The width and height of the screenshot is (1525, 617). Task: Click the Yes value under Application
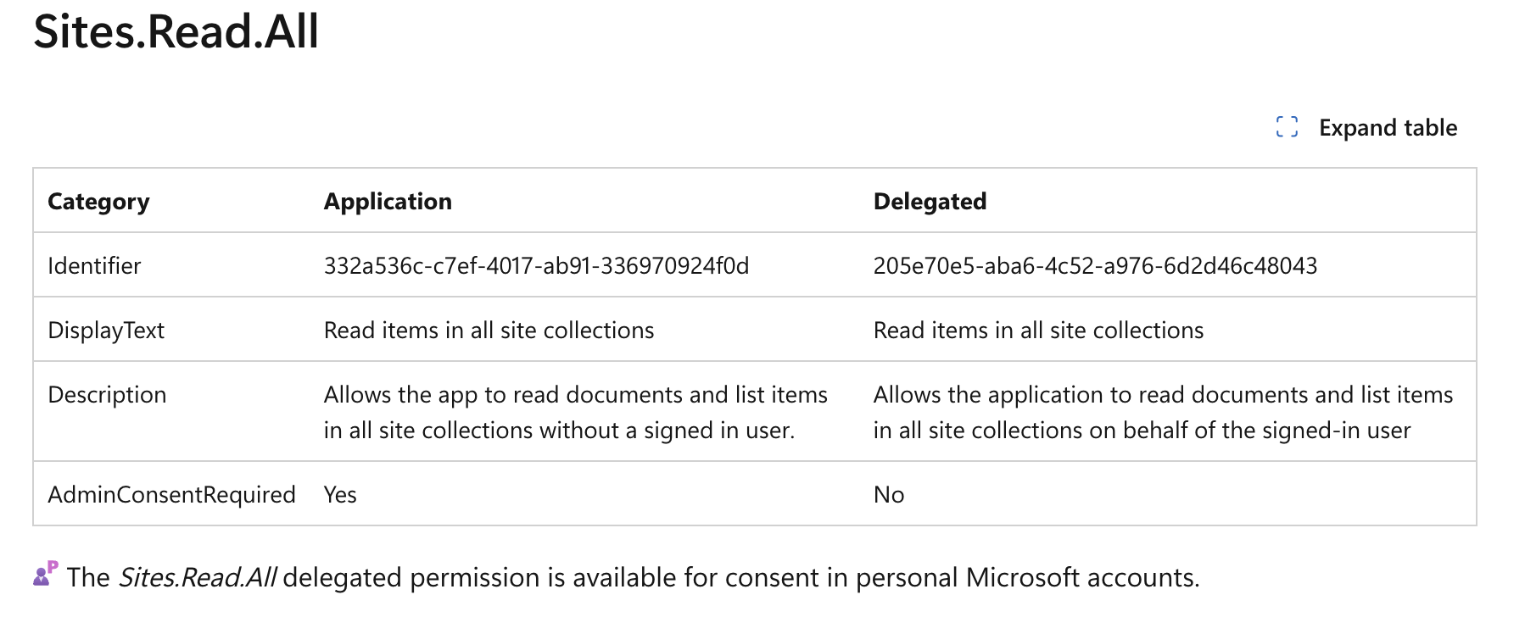pyautogui.click(x=339, y=494)
